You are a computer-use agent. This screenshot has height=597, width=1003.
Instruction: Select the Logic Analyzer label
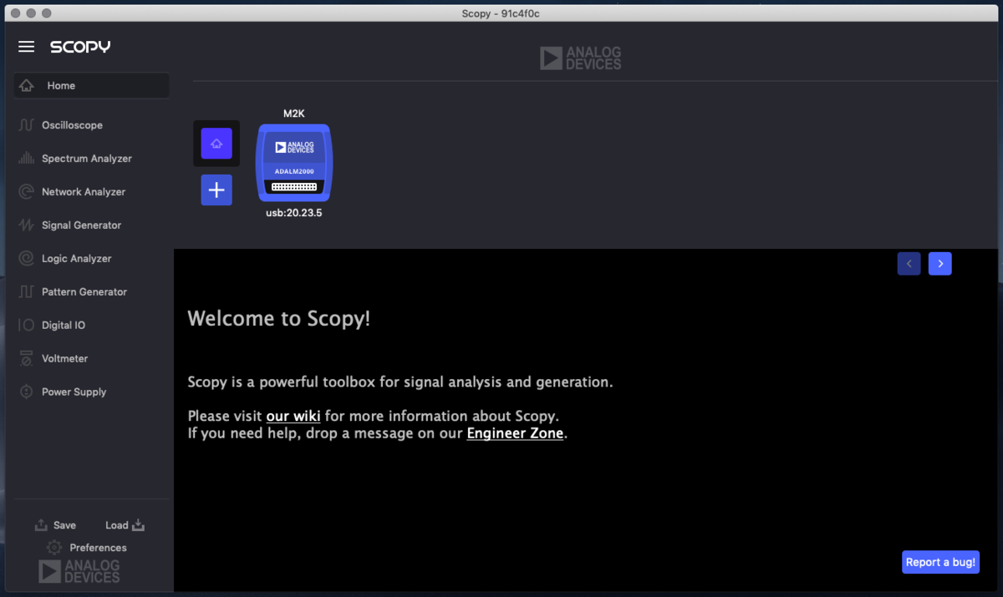click(x=77, y=259)
